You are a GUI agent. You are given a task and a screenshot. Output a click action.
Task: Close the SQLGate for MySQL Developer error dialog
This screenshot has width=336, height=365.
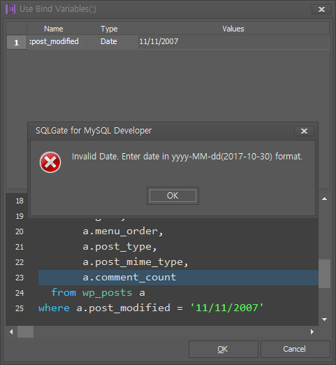coord(304,131)
